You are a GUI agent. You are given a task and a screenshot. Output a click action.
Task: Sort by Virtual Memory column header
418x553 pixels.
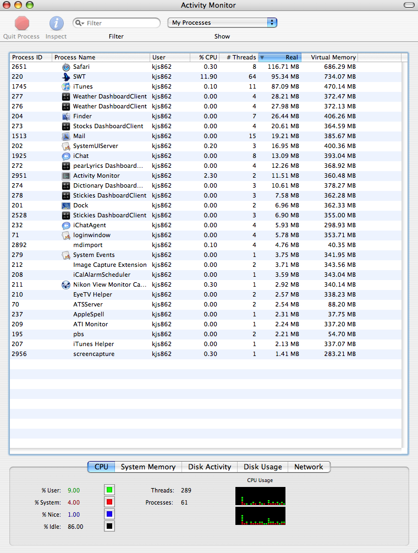coord(329,57)
